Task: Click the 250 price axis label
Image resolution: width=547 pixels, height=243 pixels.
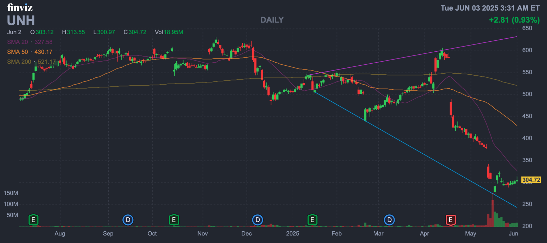Action: [x=527, y=204]
